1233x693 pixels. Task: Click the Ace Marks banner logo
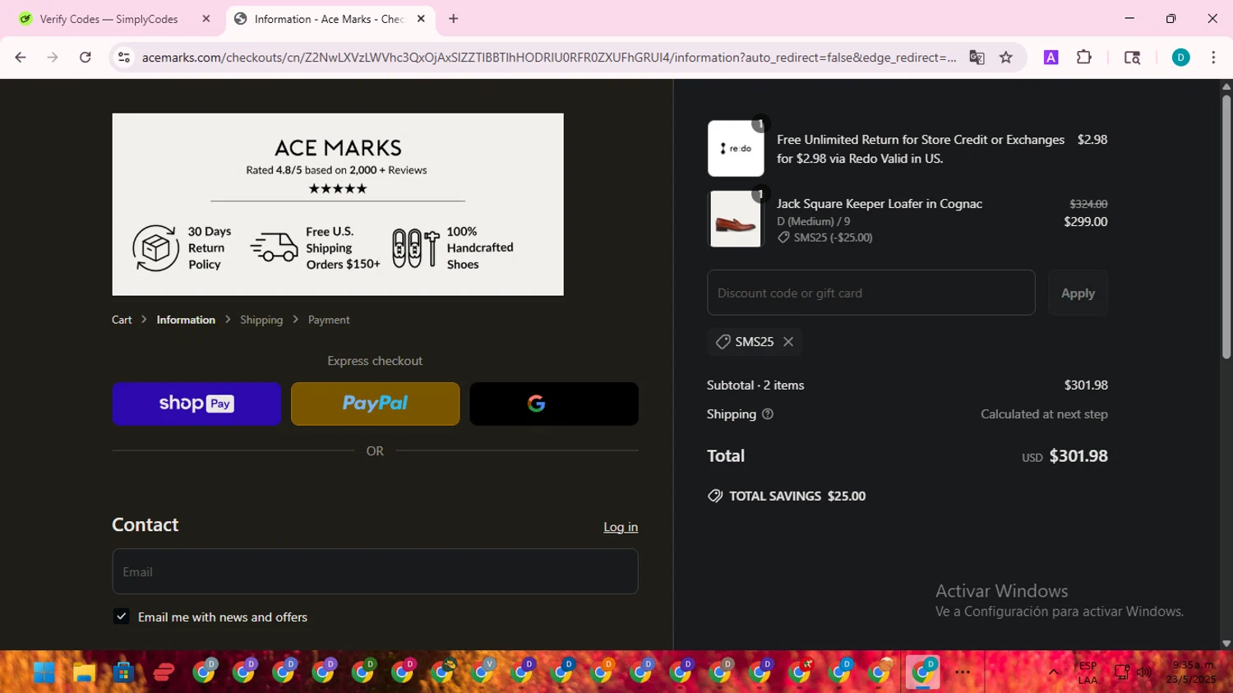click(338, 148)
